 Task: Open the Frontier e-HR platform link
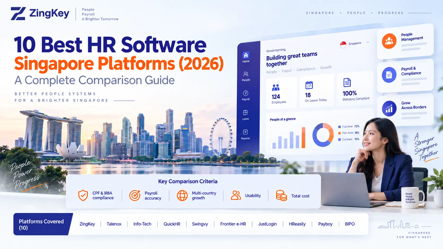pyautogui.click(x=233, y=224)
